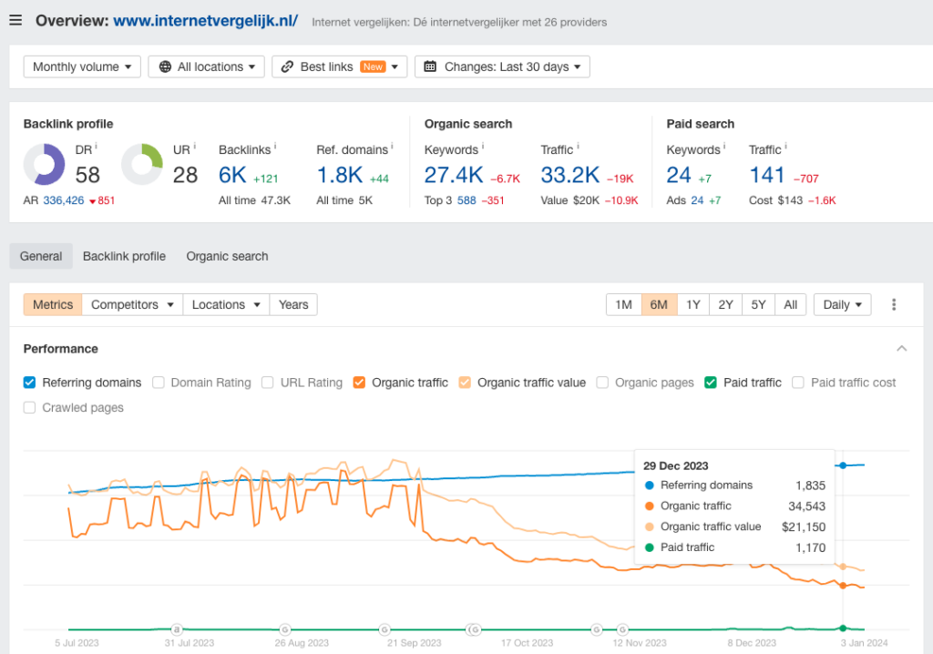Uncheck the Referring domains checkbox
The image size is (933, 654).
[x=30, y=383]
